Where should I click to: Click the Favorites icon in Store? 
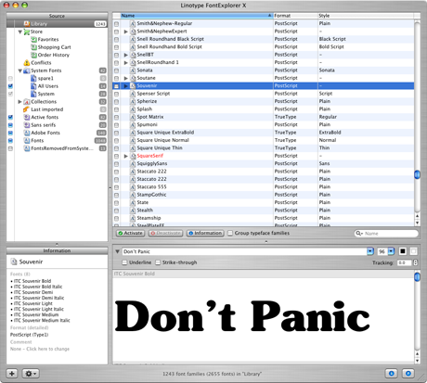(x=33, y=39)
